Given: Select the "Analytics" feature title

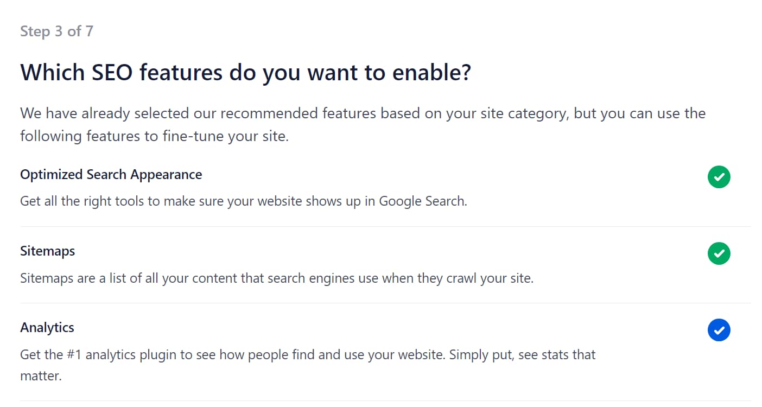Looking at the screenshot, I should click(47, 328).
